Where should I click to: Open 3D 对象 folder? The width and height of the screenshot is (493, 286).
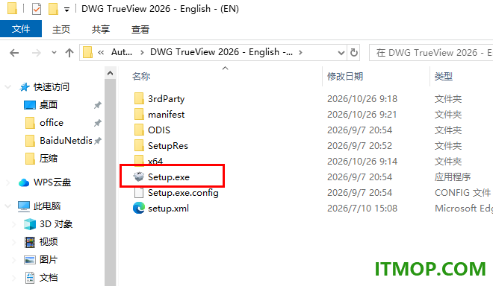point(56,224)
